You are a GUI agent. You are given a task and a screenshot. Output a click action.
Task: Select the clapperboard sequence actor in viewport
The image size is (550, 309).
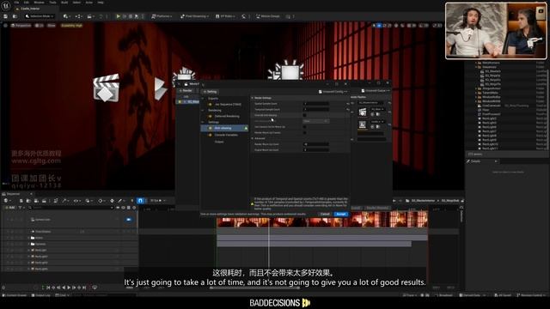tap(106, 88)
